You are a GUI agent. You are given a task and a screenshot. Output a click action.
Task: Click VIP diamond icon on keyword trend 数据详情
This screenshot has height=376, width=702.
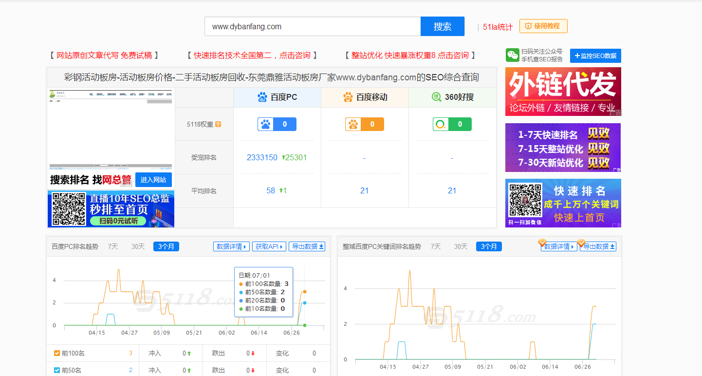(x=542, y=243)
